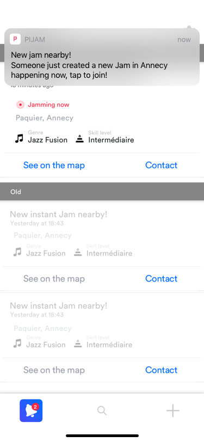Screen dimensions: 204x442
Task: Open second New instant Jam nearby entry
Action: click(x=102, y=326)
